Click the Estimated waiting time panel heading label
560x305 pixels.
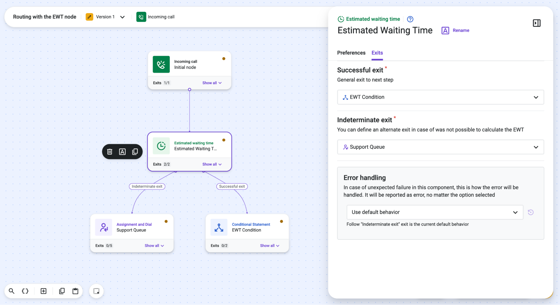pos(373,19)
